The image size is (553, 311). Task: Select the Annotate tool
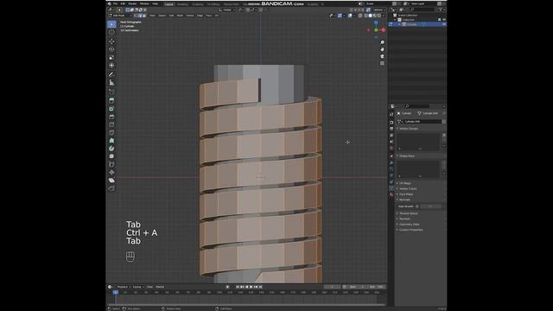(111, 74)
